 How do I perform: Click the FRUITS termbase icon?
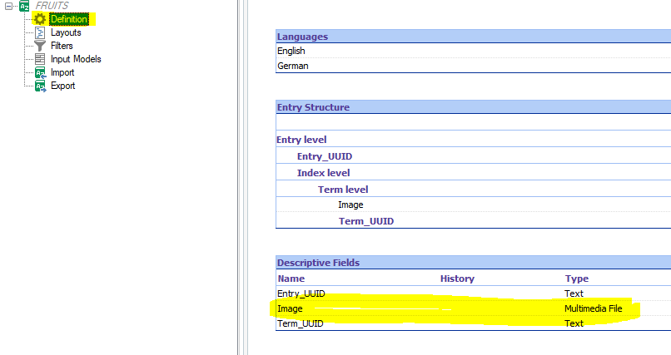(24, 5)
